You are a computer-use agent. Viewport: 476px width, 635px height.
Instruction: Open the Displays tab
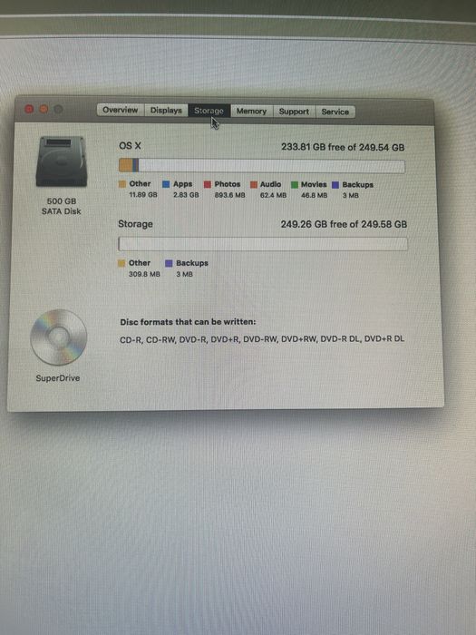tap(166, 110)
